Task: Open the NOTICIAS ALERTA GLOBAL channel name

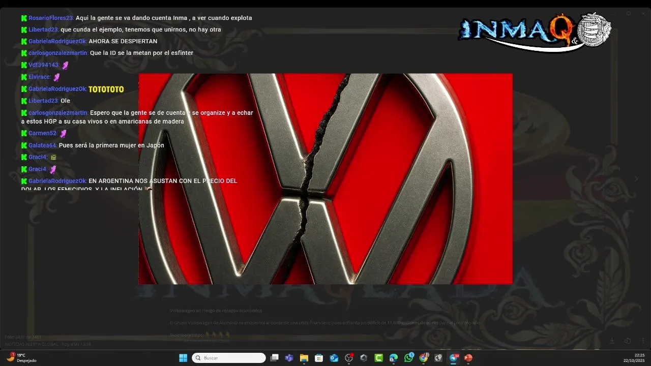Action: point(32,344)
